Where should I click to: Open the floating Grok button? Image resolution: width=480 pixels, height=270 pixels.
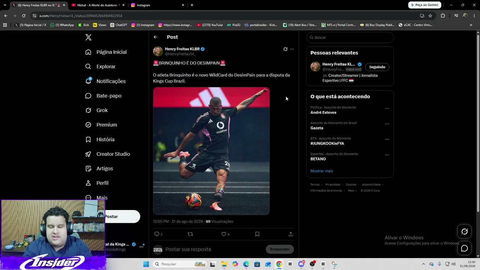click(465, 232)
